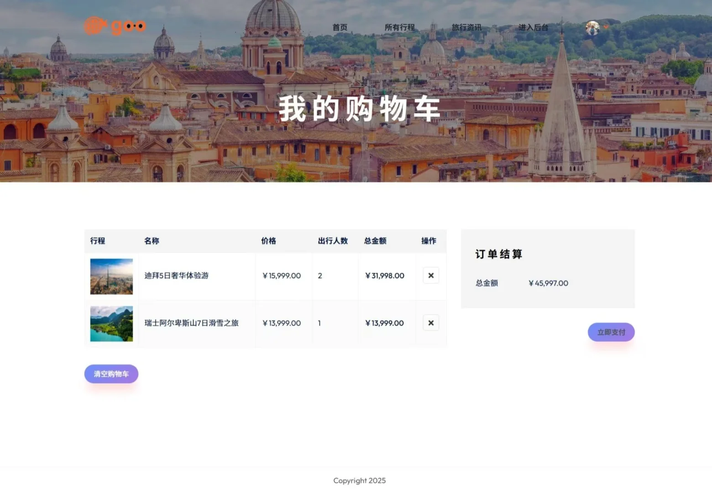Screen dimensions: 712x493
Task: Enter the admin area via 进入后台
Action: [x=533, y=27]
